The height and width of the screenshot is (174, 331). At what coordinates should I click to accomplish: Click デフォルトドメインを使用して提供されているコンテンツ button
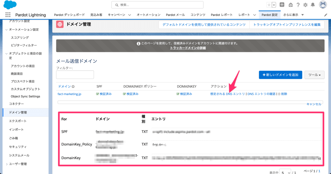tap(204, 24)
